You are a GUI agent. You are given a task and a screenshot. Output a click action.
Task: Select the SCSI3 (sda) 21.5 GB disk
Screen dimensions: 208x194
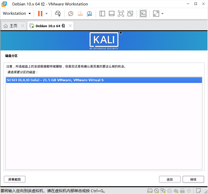(104, 80)
